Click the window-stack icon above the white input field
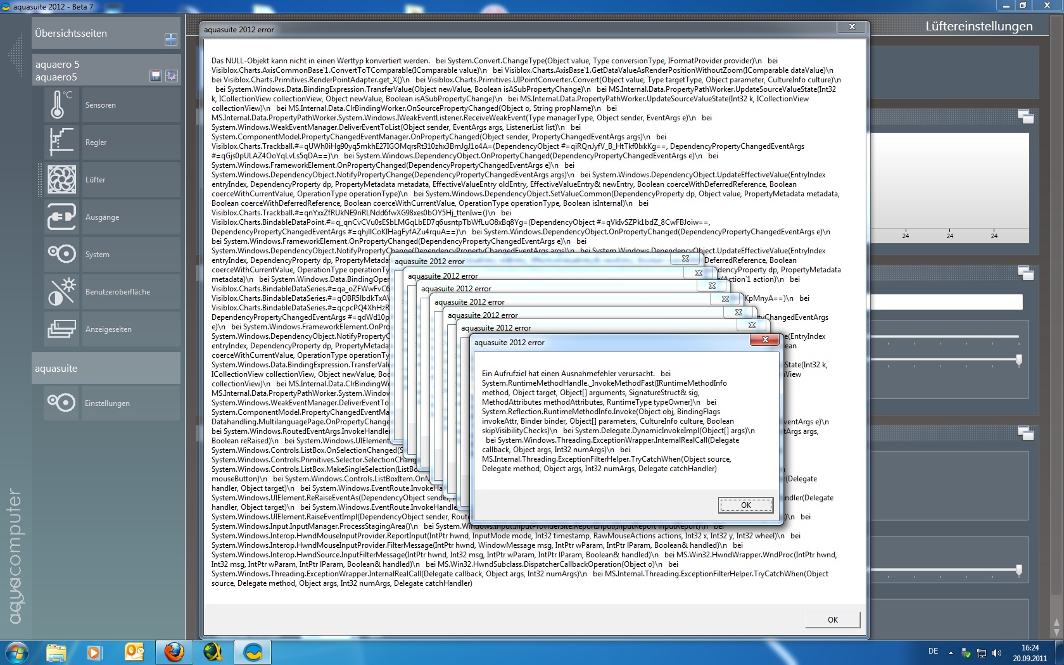The height and width of the screenshot is (665, 1064). click(1026, 273)
